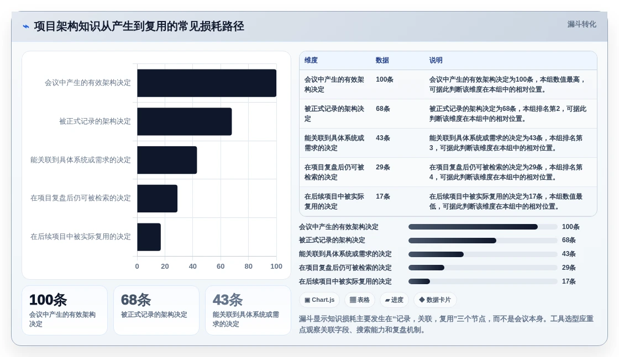Click the bar for 会议中产生的有效架构决定
Image resolution: width=619 pixels, height=357 pixels.
[207, 83]
